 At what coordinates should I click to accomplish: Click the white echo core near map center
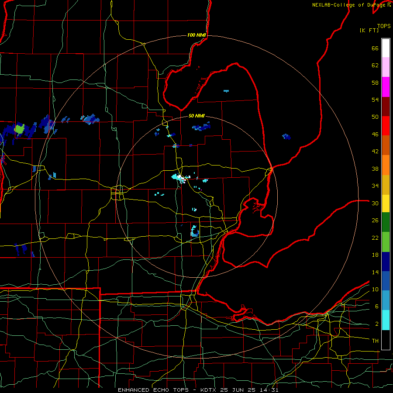coord(180,177)
